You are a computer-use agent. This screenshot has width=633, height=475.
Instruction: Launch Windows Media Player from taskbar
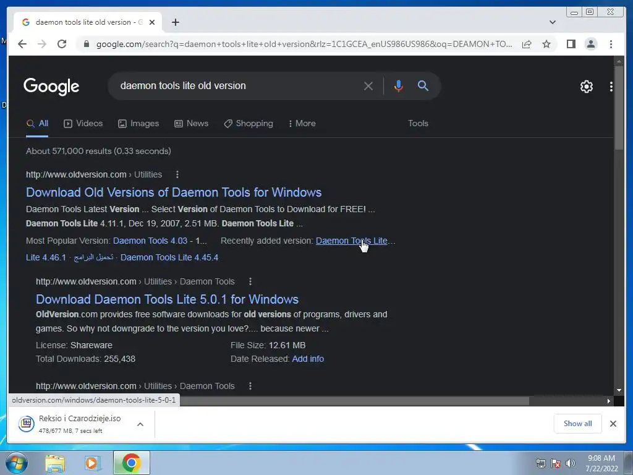93,463
